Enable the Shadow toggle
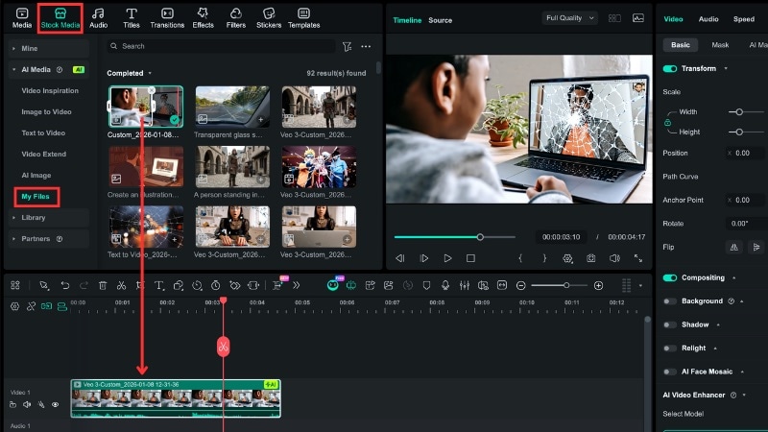Screen dimensions: 768x432 pyautogui.click(x=669, y=324)
